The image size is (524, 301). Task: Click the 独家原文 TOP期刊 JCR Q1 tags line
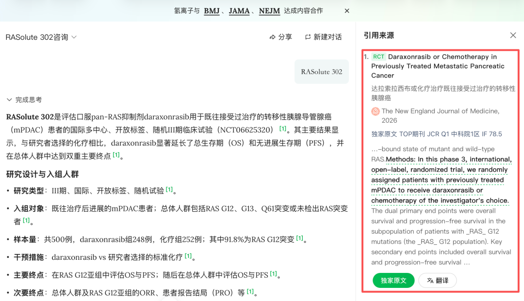click(437, 134)
